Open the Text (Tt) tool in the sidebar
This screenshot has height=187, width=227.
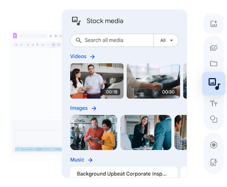(214, 103)
